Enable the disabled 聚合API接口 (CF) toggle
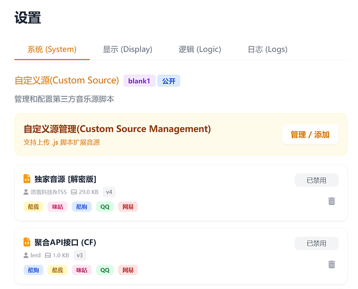 pyautogui.click(x=316, y=243)
